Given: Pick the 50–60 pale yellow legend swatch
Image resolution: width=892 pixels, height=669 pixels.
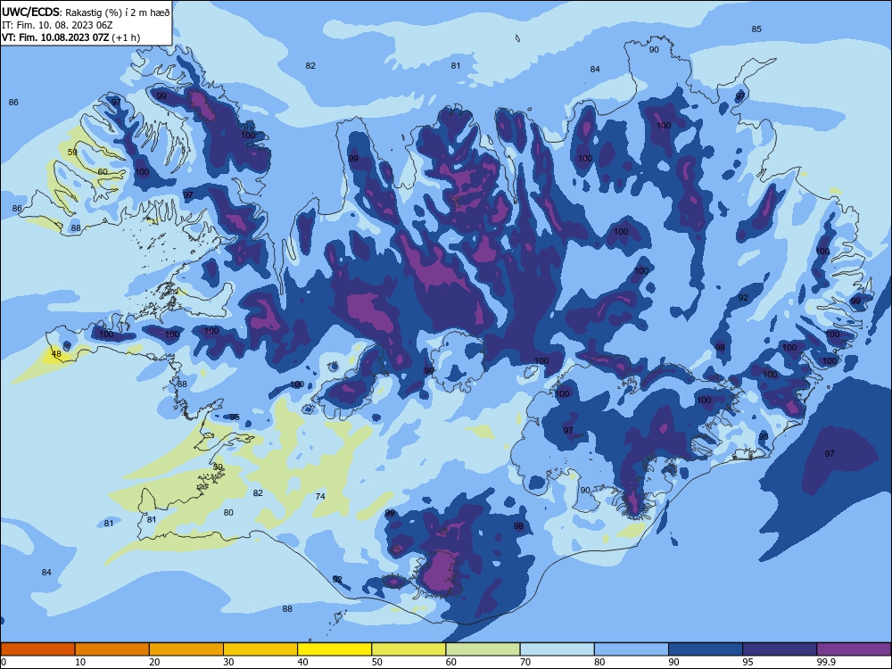Looking at the screenshot, I should pos(409,649).
